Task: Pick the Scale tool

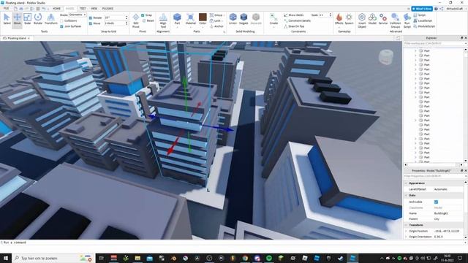Action: click(28, 19)
